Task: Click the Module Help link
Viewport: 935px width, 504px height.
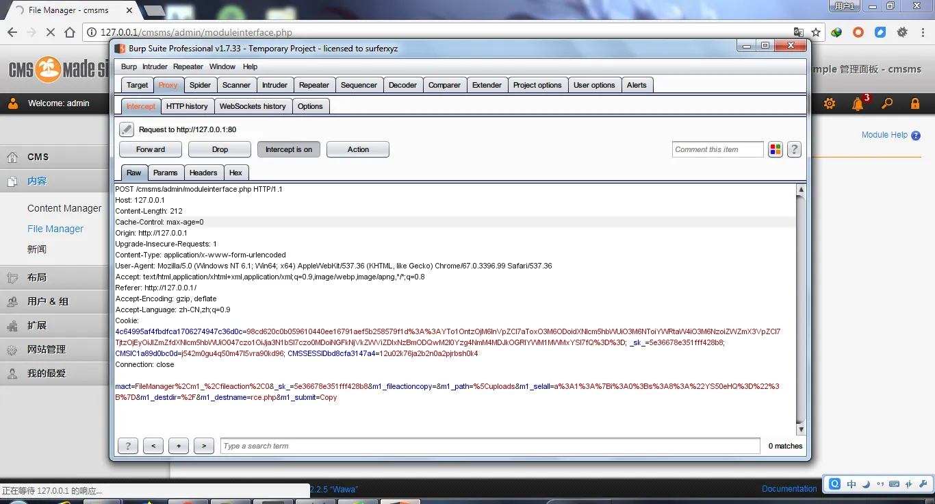Action: point(884,135)
